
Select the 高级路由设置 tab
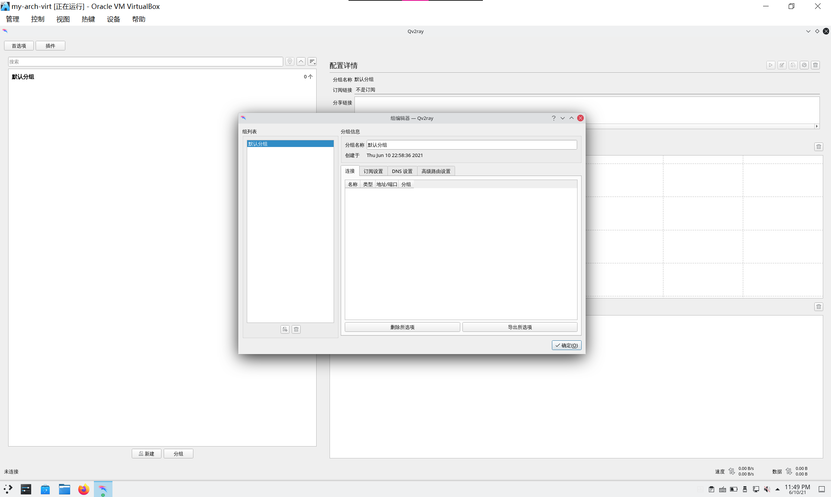pos(436,171)
